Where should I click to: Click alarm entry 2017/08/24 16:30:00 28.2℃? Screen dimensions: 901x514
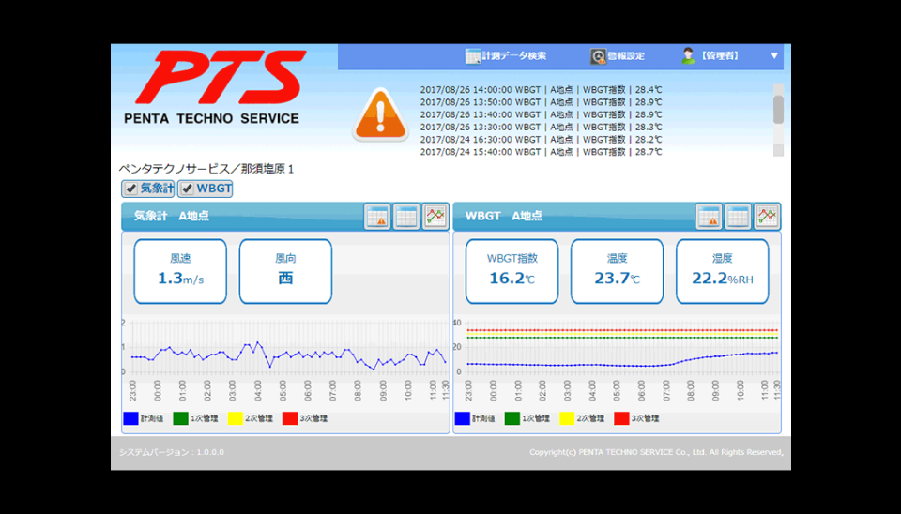click(x=541, y=140)
